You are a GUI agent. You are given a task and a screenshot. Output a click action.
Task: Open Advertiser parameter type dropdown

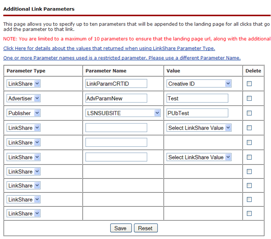(x=23, y=98)
